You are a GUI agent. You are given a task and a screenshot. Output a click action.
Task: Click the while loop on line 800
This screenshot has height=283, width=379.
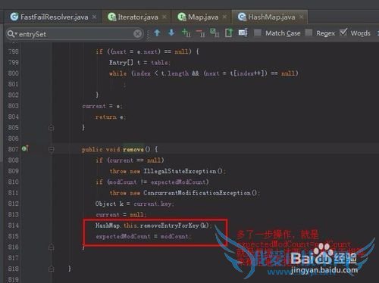pyautogui.click(x=204, y=73)
